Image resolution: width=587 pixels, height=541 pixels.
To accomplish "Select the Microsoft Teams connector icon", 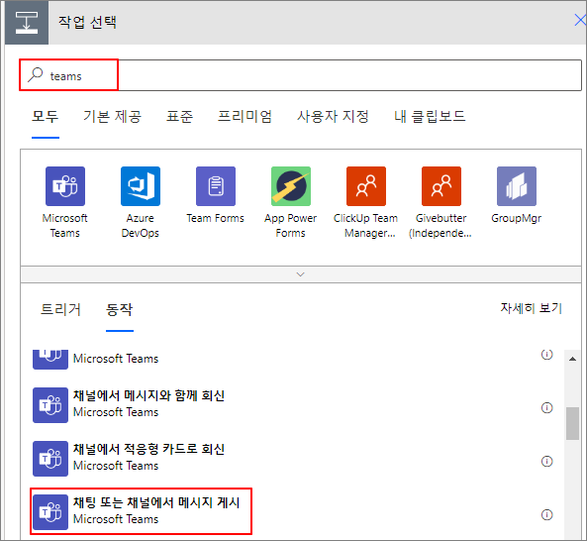I will (65, 186).
